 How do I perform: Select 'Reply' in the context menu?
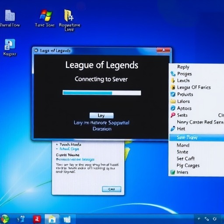tap(183, 67)
